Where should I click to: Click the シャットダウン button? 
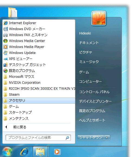point(91,138)
